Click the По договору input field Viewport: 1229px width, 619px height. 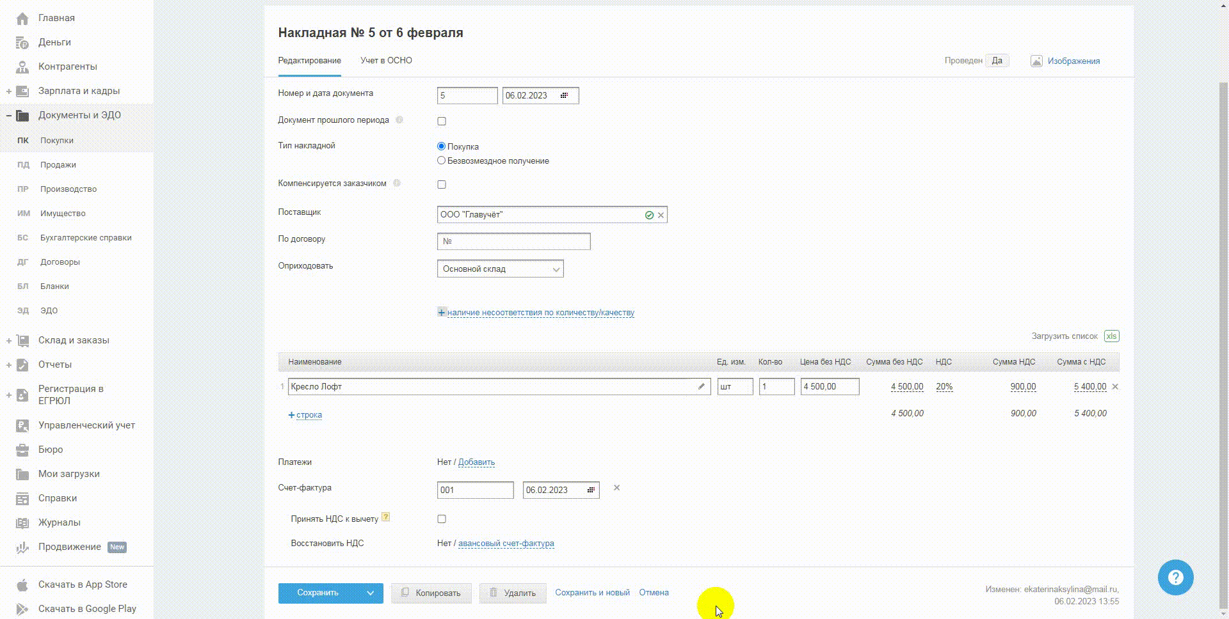tap(514, 241)
